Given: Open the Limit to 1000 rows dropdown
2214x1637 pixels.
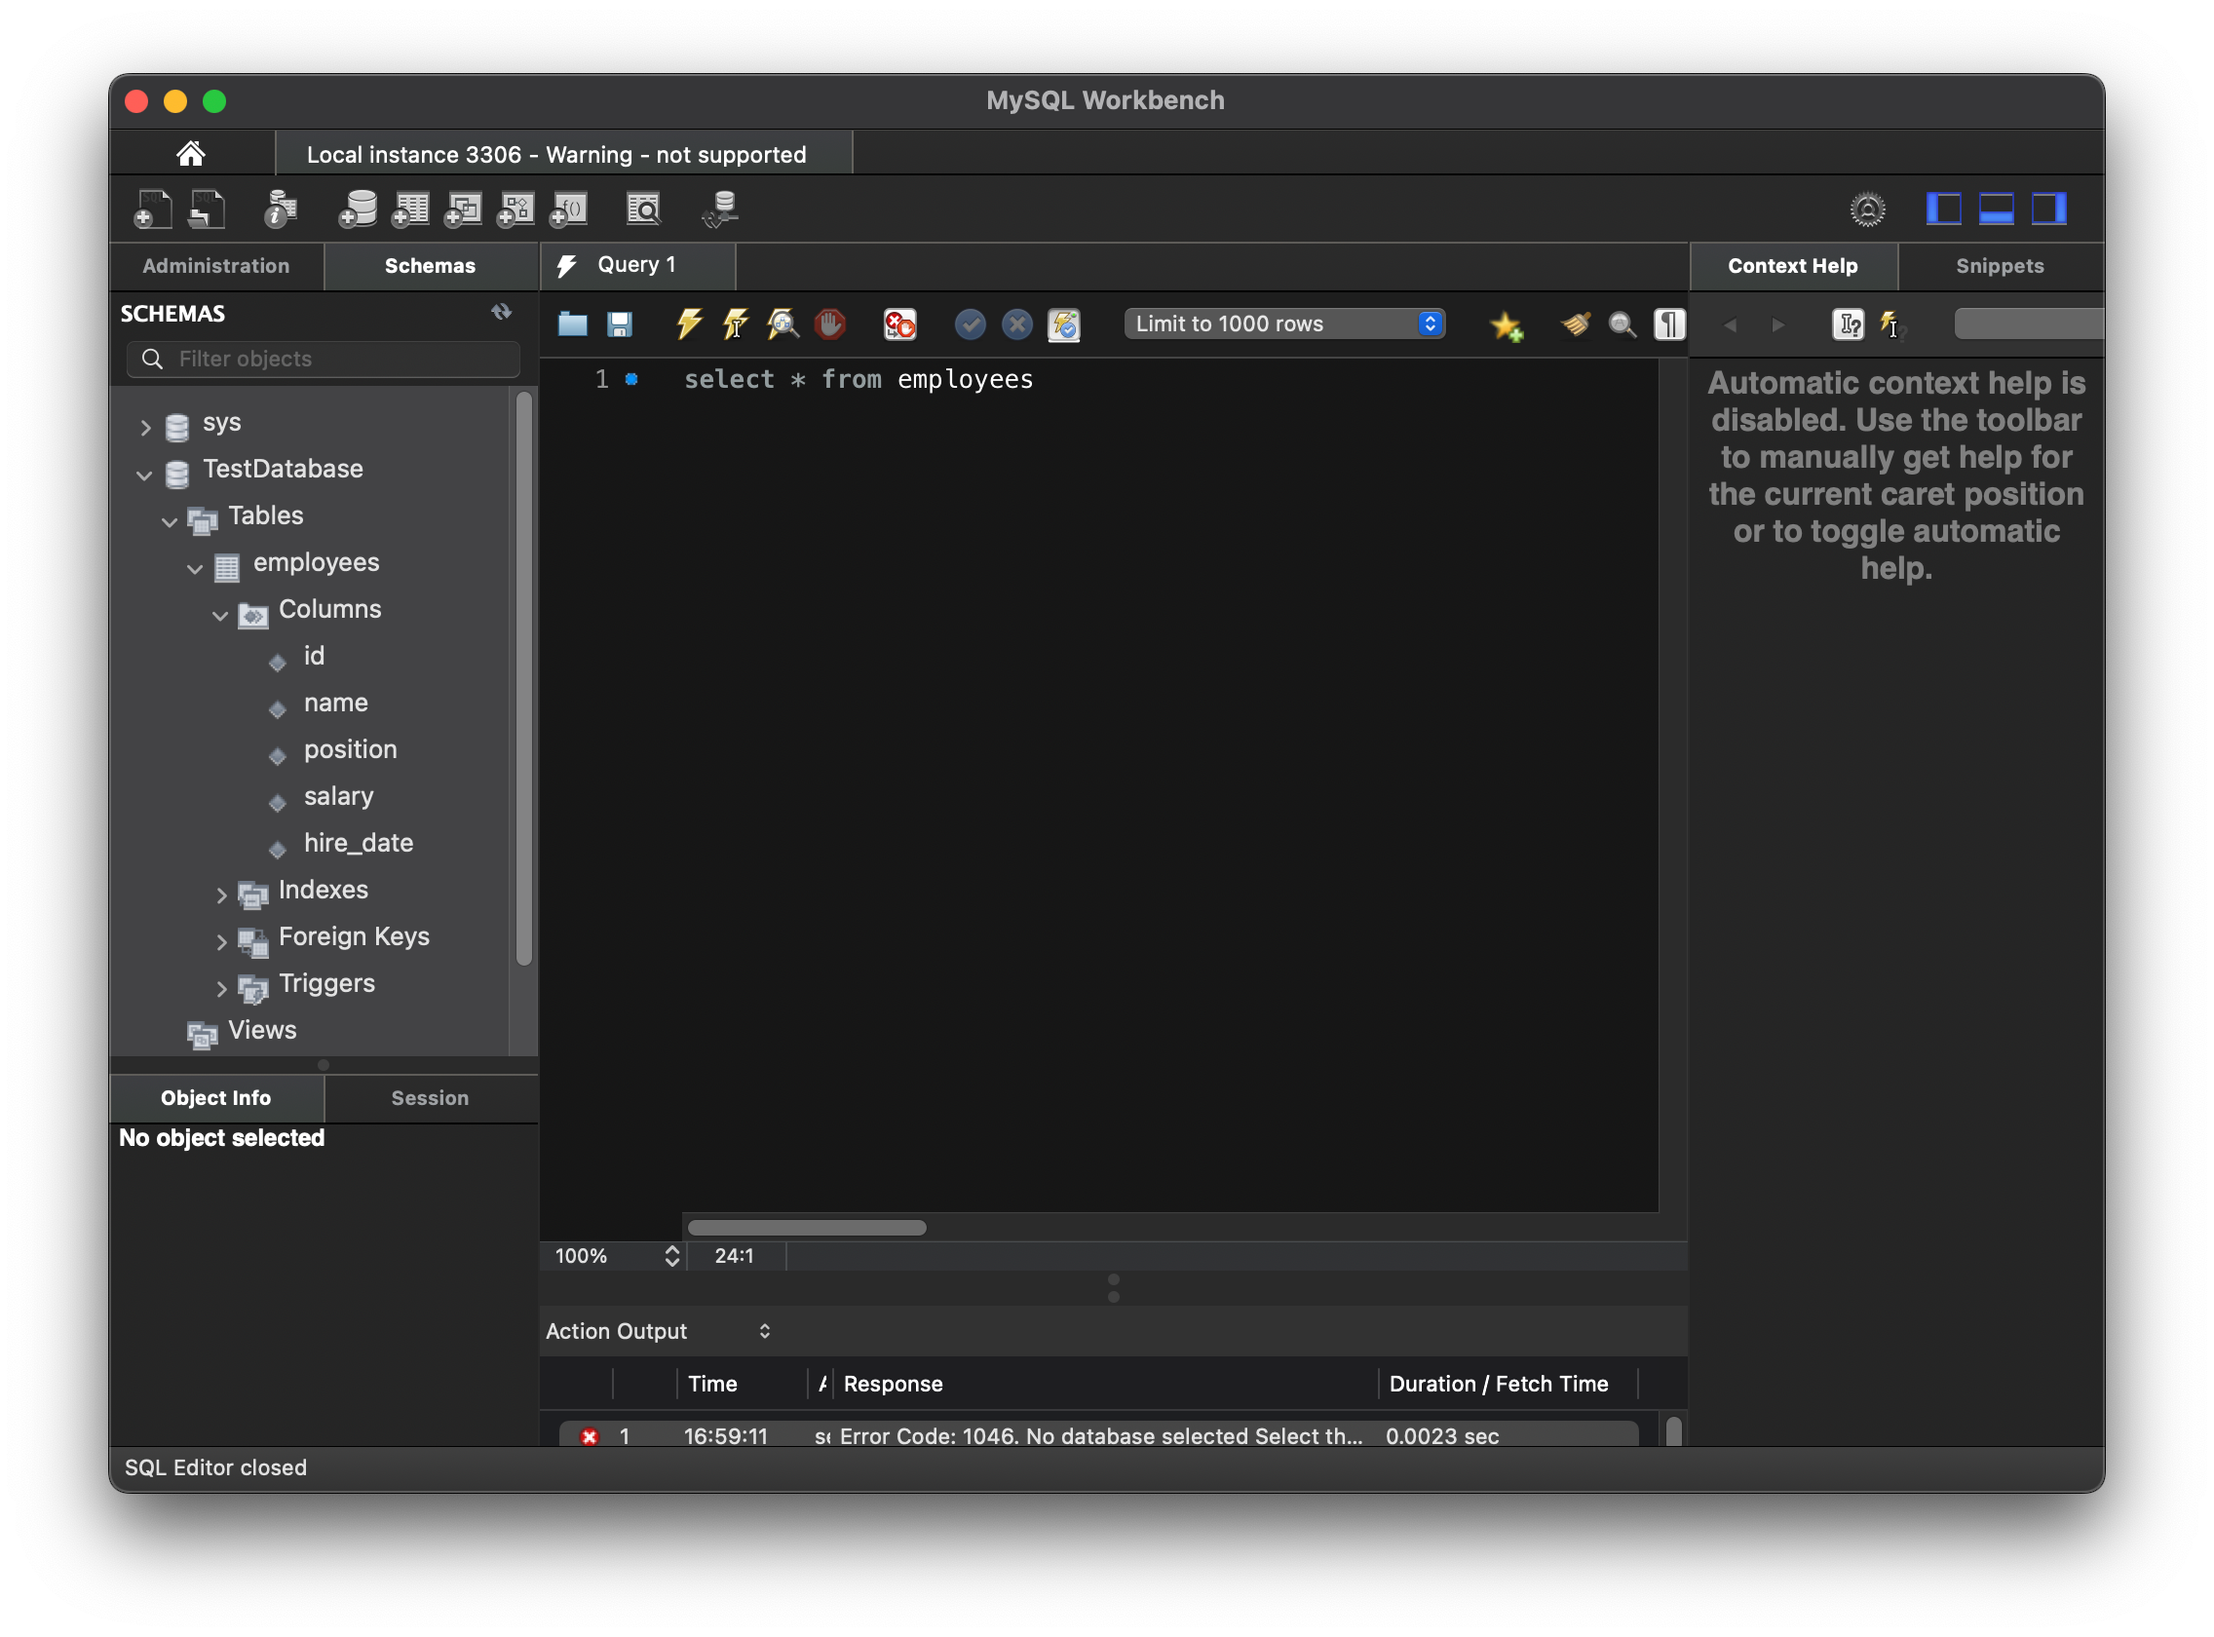Looking at the screenshot, I should 1283,324.
